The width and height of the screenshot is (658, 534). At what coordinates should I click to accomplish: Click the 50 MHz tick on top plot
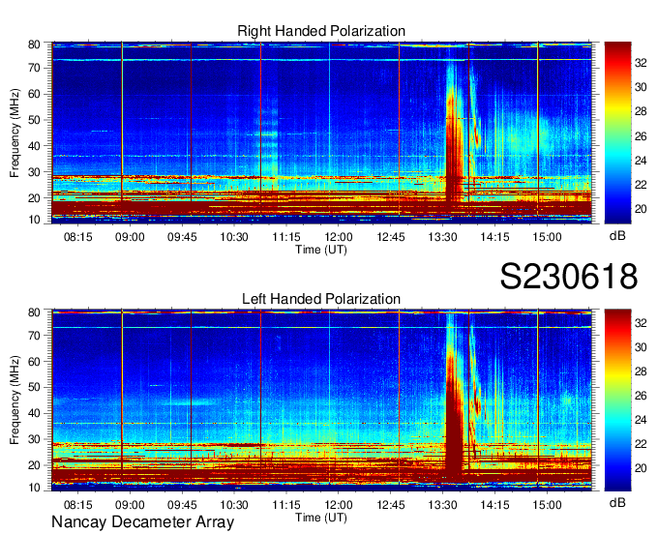(34, 120)
